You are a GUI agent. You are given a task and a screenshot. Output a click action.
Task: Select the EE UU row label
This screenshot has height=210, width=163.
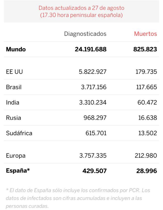pos(14,72)
